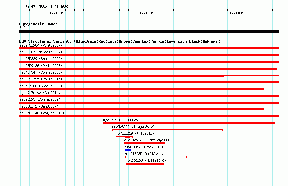This screenshot has height=186, width=288.
Task: Click the 147120k ruler mark
Action: (x=56, y=13)
